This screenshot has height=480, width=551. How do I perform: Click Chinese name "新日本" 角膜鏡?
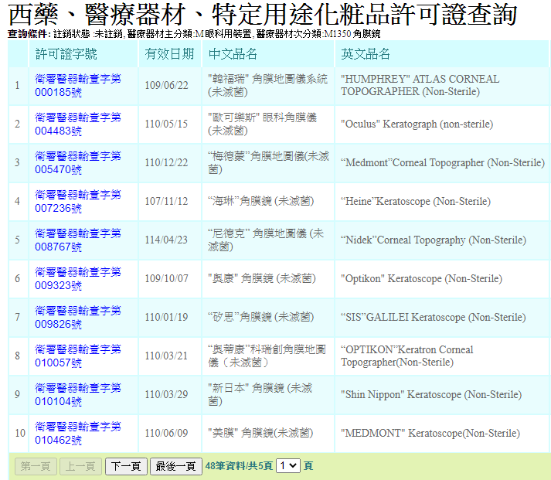[x=260, y=395]
